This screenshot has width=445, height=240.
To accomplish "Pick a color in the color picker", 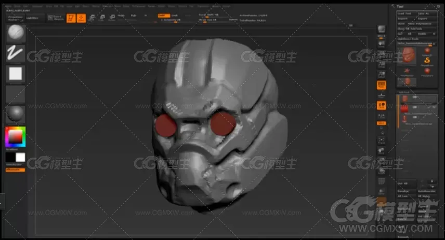I will (x=15, y=137).
